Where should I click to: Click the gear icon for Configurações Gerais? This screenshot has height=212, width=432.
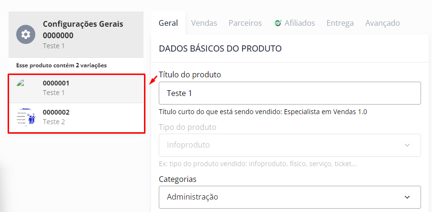click(26, 34)
